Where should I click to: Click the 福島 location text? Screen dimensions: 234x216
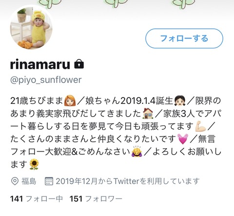click(x=29, y=181)
